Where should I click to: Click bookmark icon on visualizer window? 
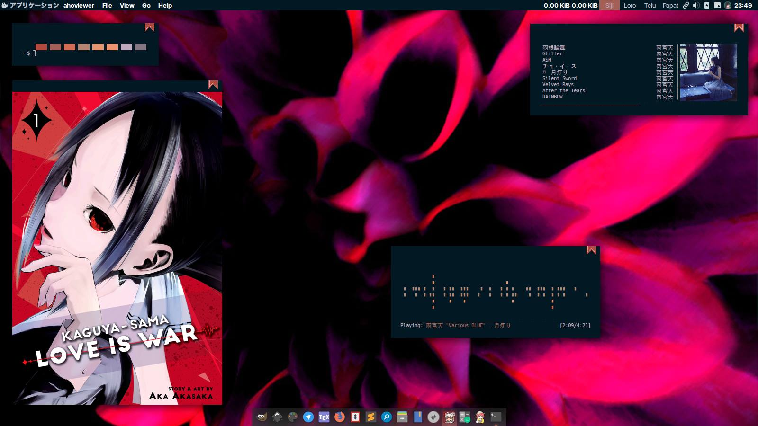pyautogui.click(x=591, y=250)
